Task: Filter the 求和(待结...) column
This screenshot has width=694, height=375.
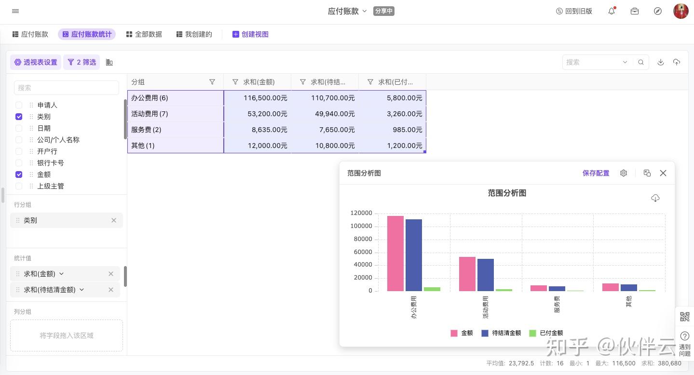Action: (x=303, y=82)
